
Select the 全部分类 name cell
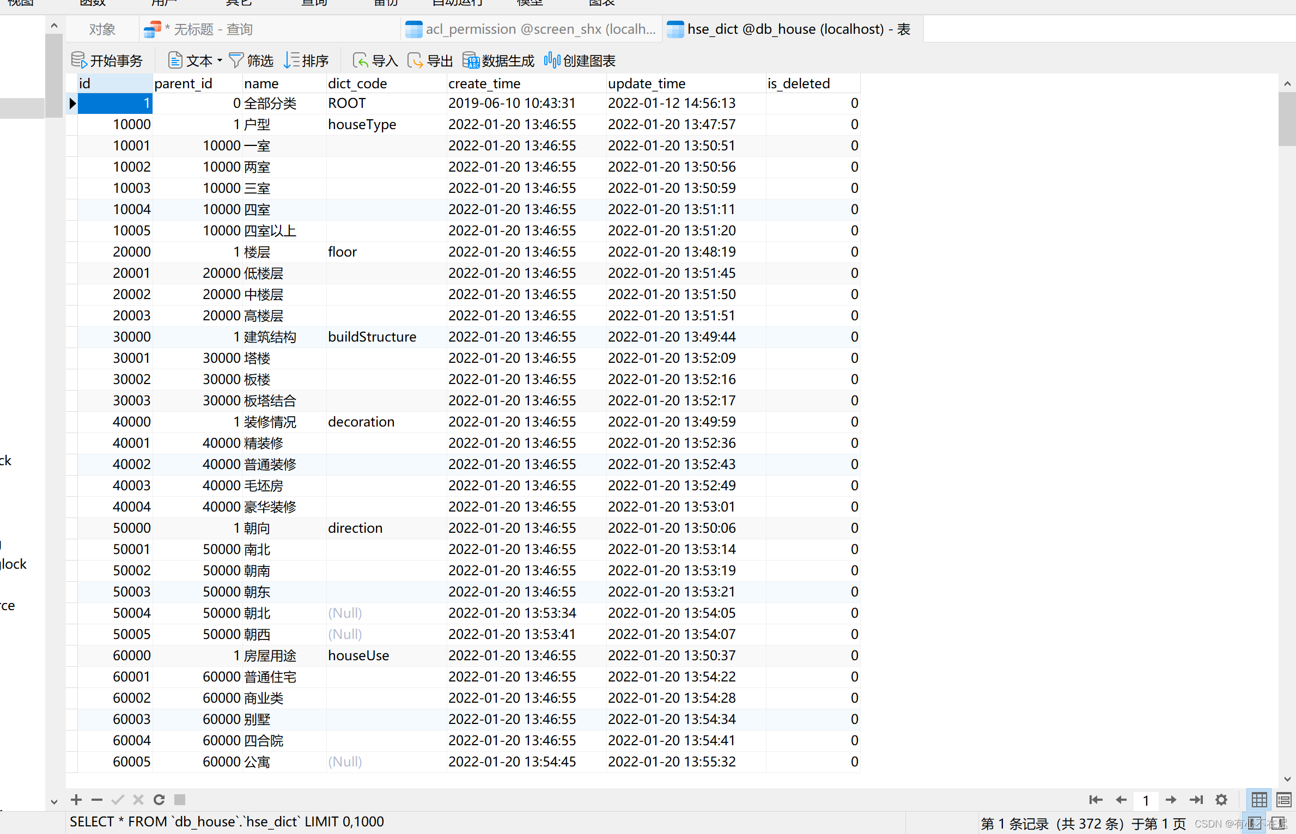[x=284, y=103]
